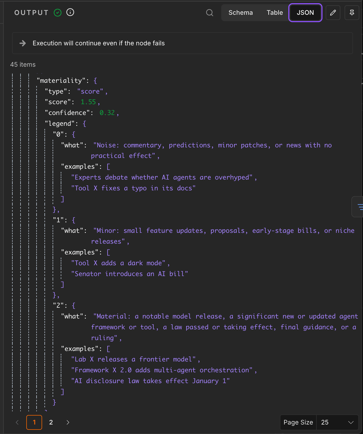Select page 1 in pagination
363x434 pixels.
[x=34, y=422]
